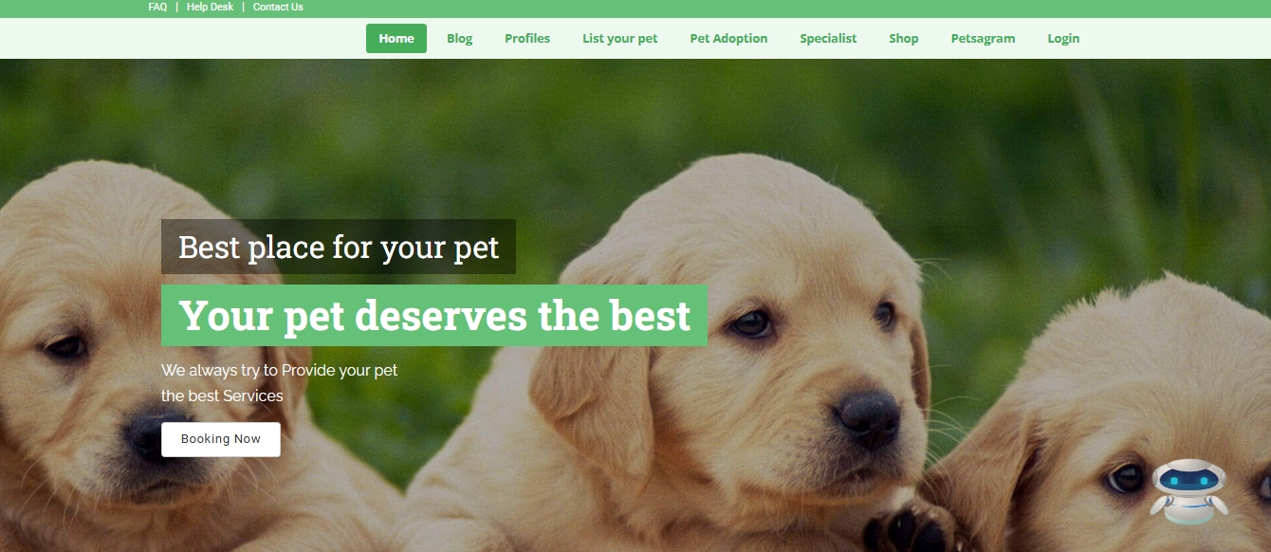Open the Specialist menu item
This screenshot has height=552, width=1271.
pyautogui.click(x=828, y=39)
